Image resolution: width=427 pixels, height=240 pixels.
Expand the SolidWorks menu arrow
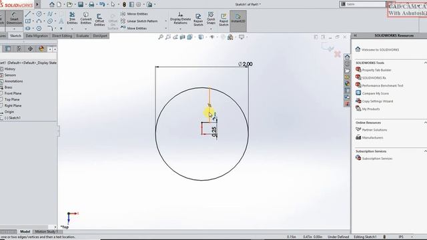(x=37, y=5)
